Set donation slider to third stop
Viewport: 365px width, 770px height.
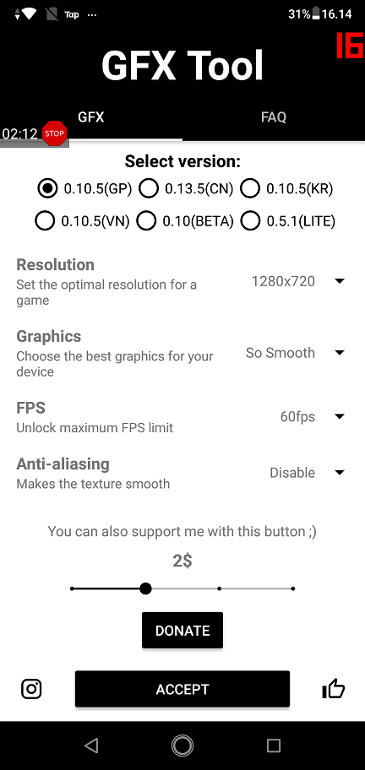[219, 588]
